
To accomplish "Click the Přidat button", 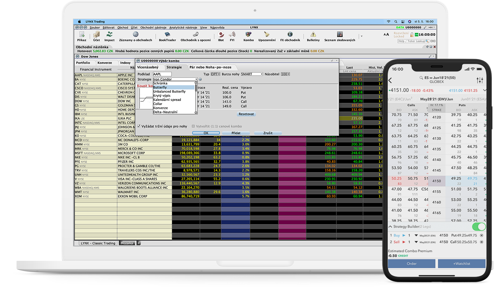I will tap(236, 133).
